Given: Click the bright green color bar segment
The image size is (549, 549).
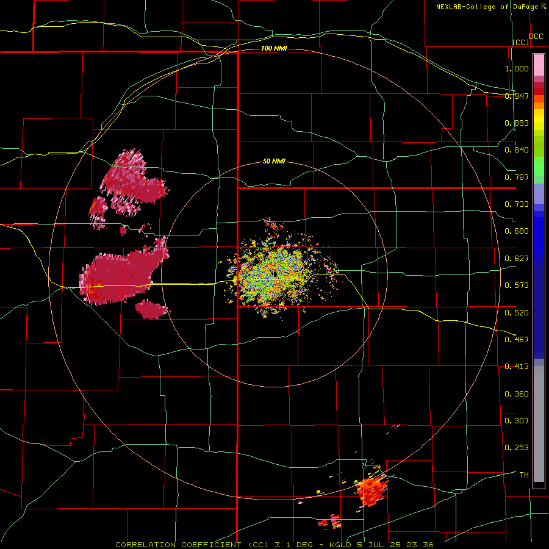Looking at the screenshot, I should pyautogui.click(x=539, y=167).
